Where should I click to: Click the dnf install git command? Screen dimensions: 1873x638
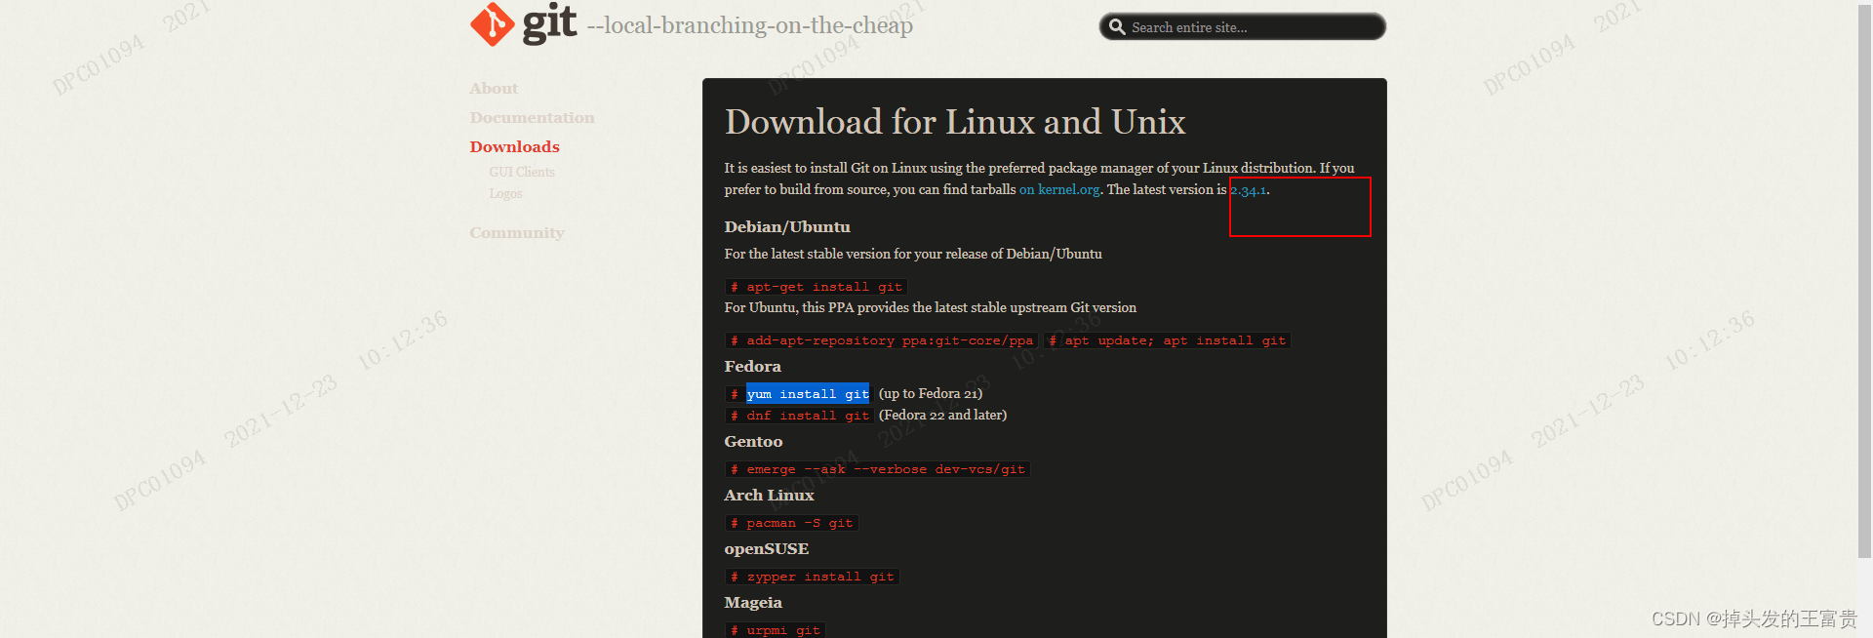800,416
